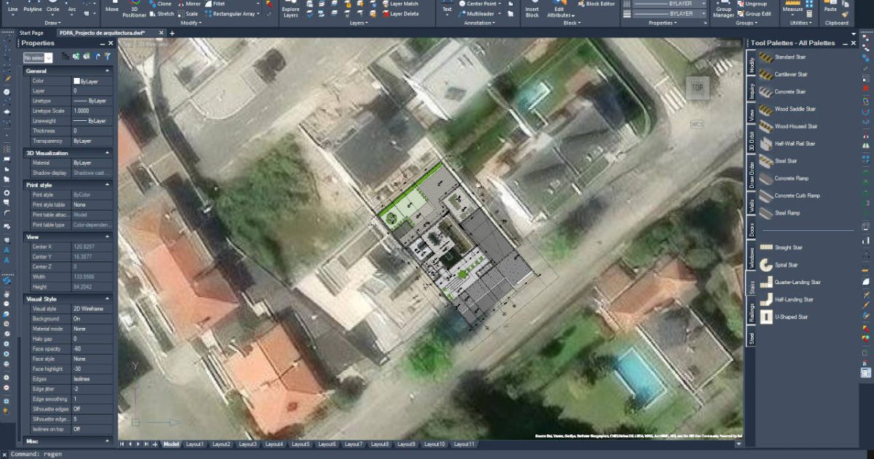The width and height of the screenshot is (874, 459).
Task: Toggle Silhouette edges Off setting
Action: (x=91, y=409)
